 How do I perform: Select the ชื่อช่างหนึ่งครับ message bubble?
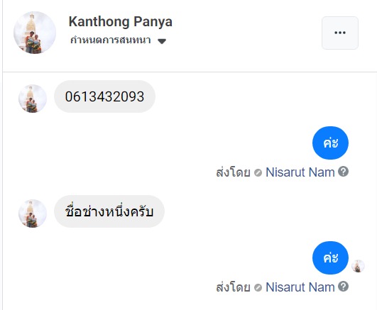coord(109,211)
